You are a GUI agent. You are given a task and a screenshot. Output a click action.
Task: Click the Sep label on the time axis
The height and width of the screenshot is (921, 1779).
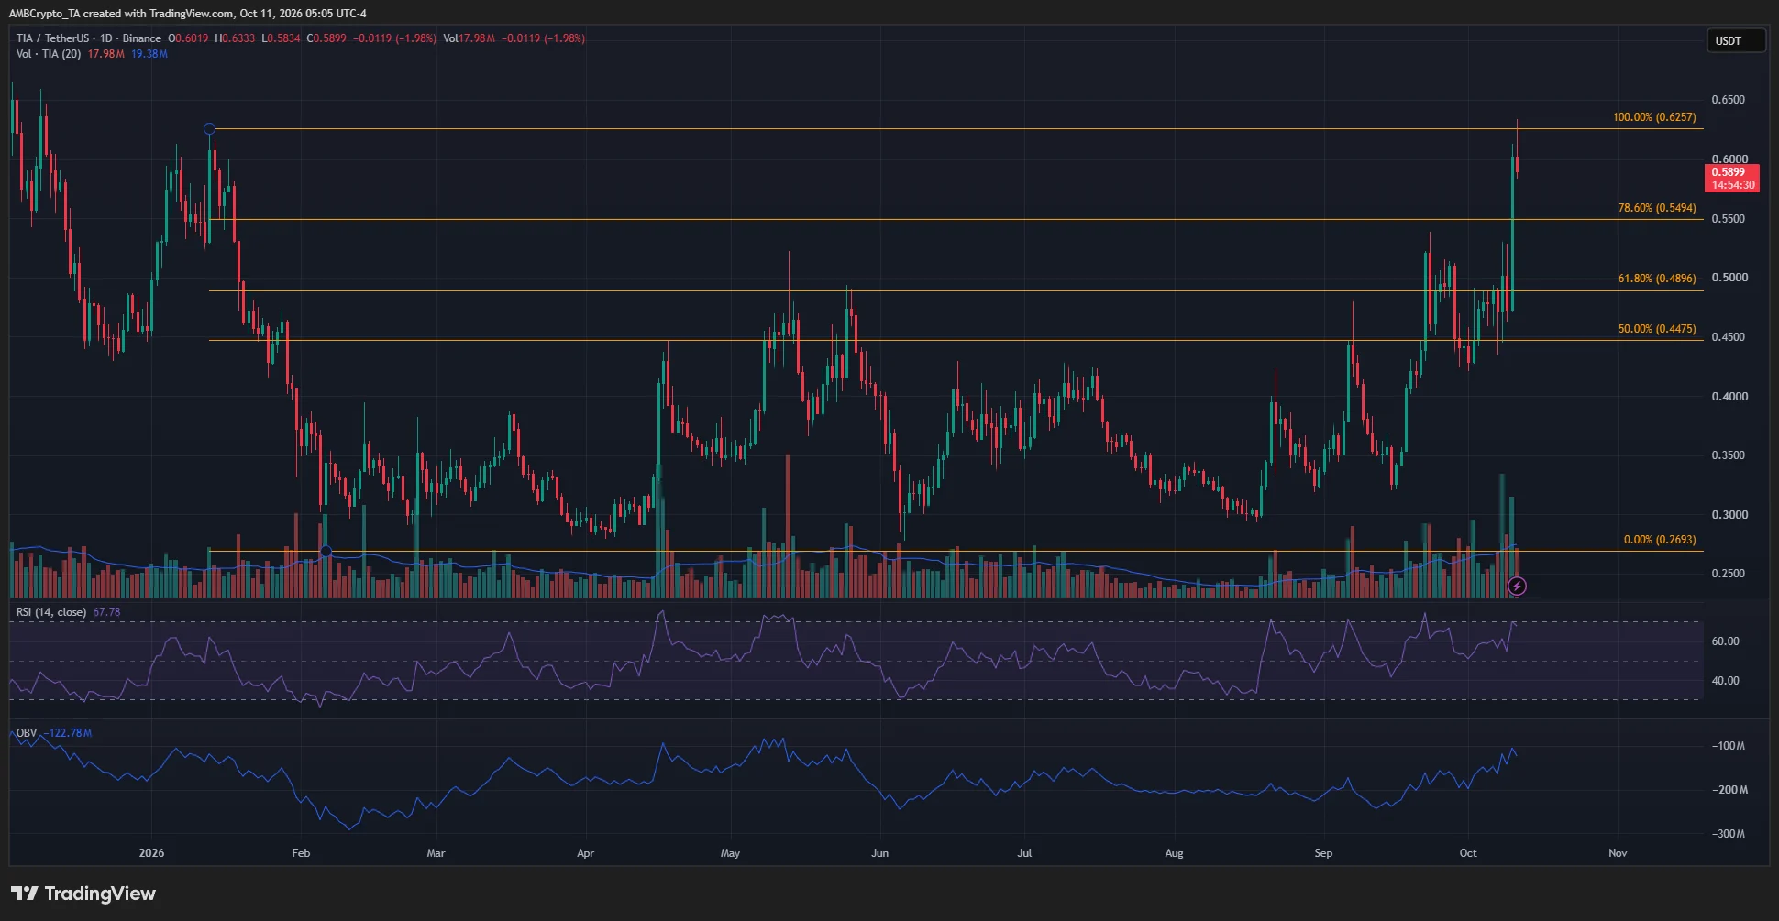click(x=1323, y=853)
